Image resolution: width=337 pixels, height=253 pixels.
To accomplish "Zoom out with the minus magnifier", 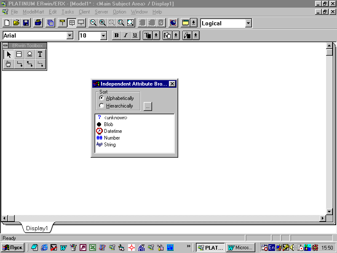I will click(93, 23).
